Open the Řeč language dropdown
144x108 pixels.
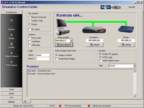tap(134, 66)
